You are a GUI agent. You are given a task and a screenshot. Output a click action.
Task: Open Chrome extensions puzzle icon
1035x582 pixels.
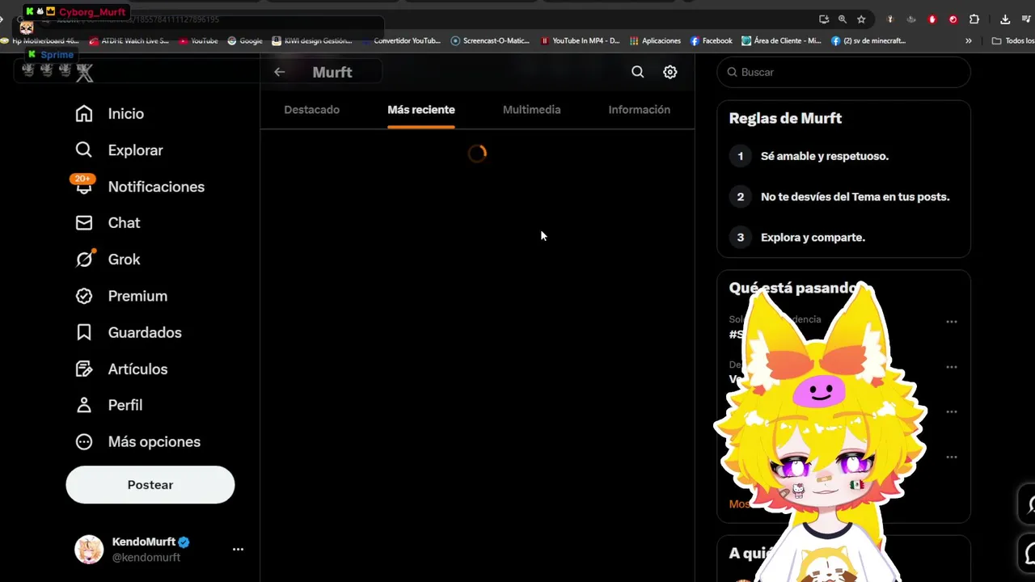[974, 19]
